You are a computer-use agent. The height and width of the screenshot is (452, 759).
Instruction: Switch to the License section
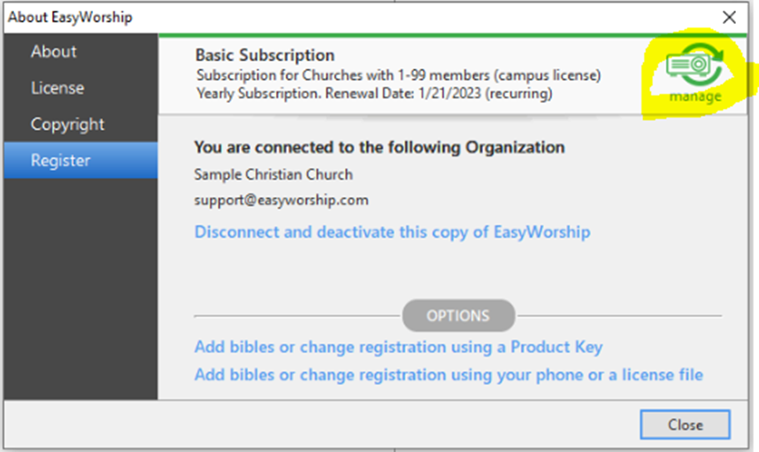(57, 88)
